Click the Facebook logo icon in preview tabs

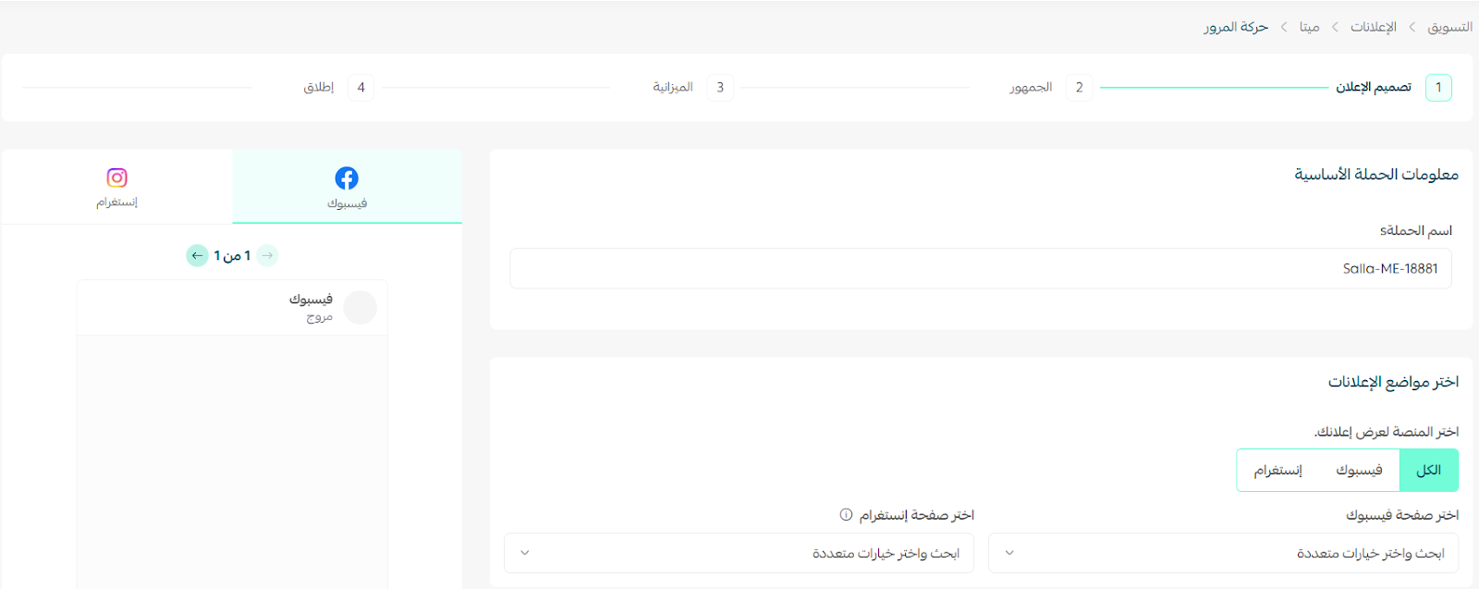[x=347, y=178]
